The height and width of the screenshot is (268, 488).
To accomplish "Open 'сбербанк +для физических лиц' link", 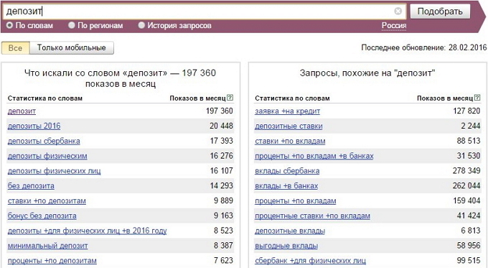I will [x=310, y=261].
